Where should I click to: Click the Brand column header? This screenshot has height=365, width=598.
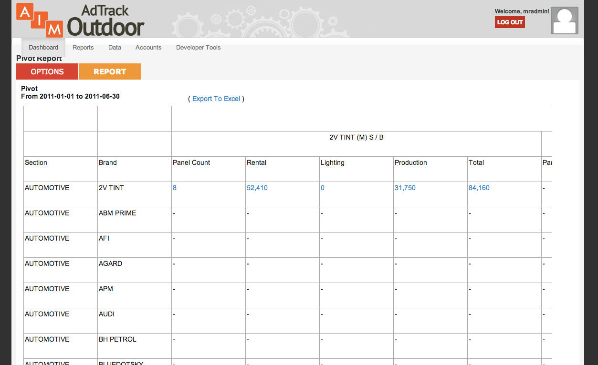[x=108, y=162]
